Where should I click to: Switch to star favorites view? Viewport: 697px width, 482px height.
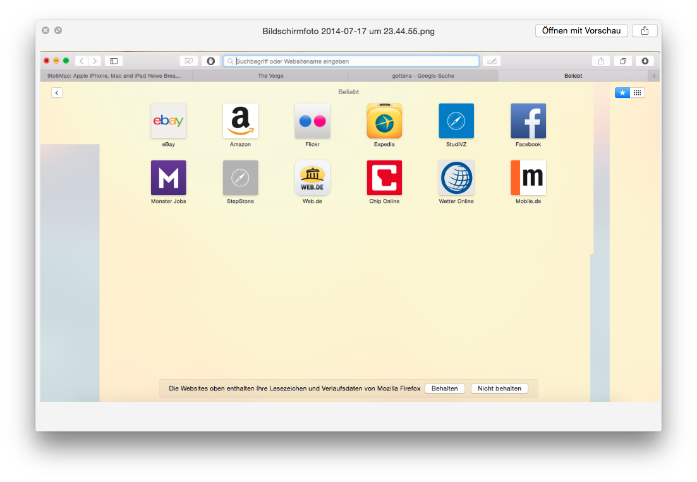pyautogui.click(x=622, y=92)
